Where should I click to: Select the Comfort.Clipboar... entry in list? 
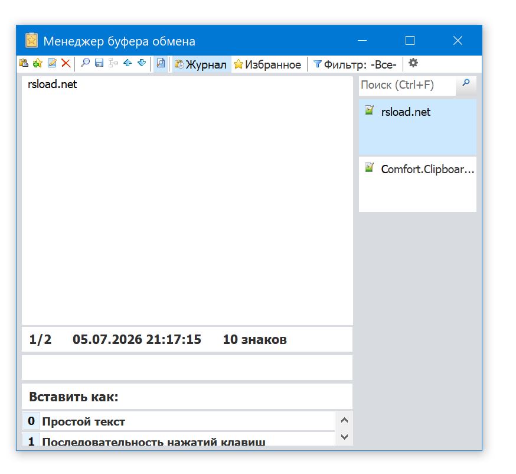(x=417, y=184)
